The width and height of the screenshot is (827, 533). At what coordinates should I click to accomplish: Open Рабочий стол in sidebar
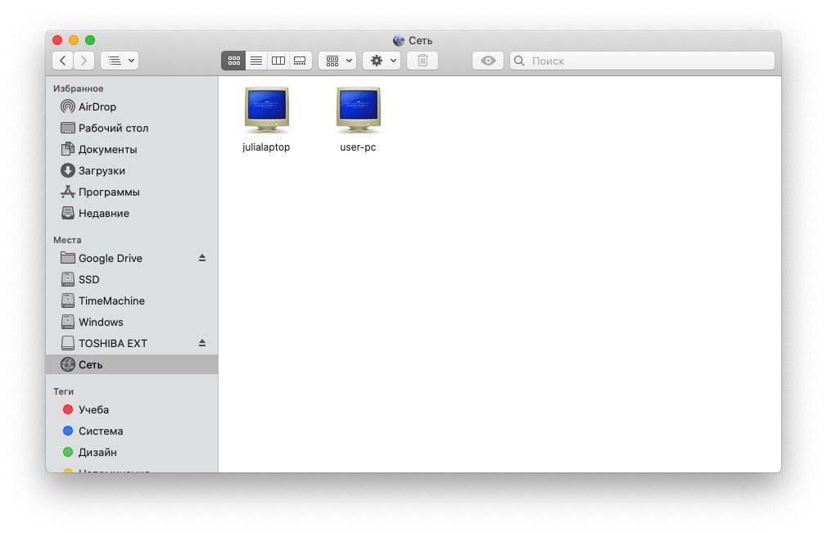tap(132, 128)
